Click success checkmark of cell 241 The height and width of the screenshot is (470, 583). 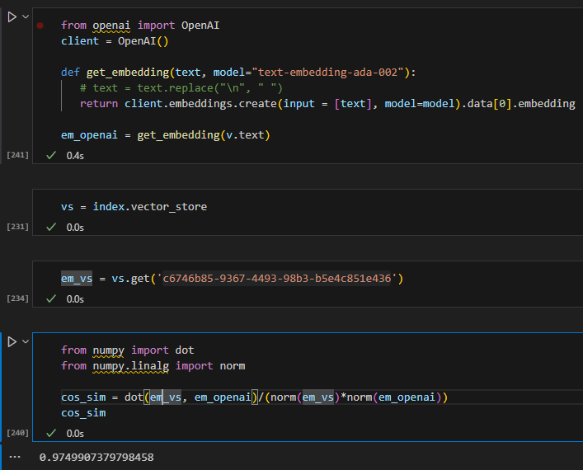51,155
